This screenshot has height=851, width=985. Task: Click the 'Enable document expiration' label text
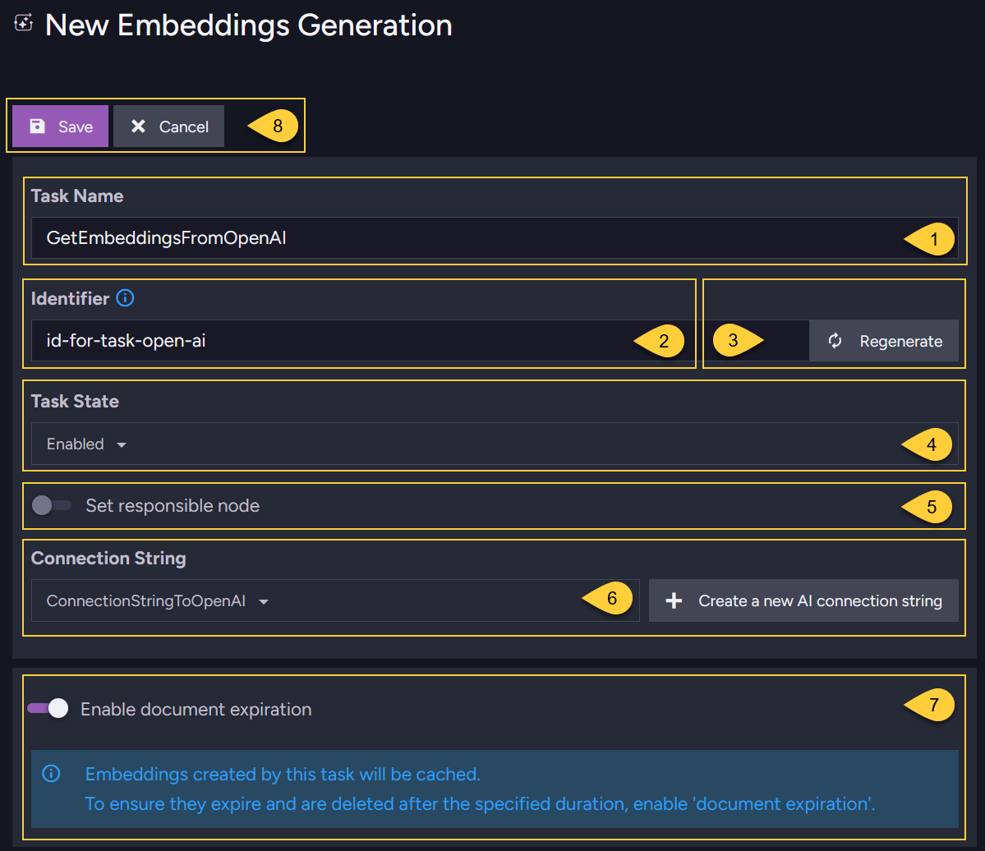coord(196,709)
